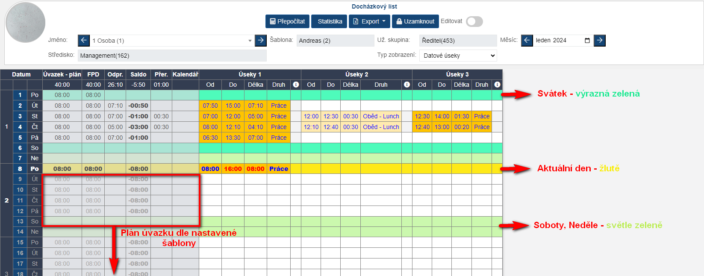Click Oběd - Lunch cell on Wednesday row
The height and width of the screenshot is (276, 704).
coord(381,116)
